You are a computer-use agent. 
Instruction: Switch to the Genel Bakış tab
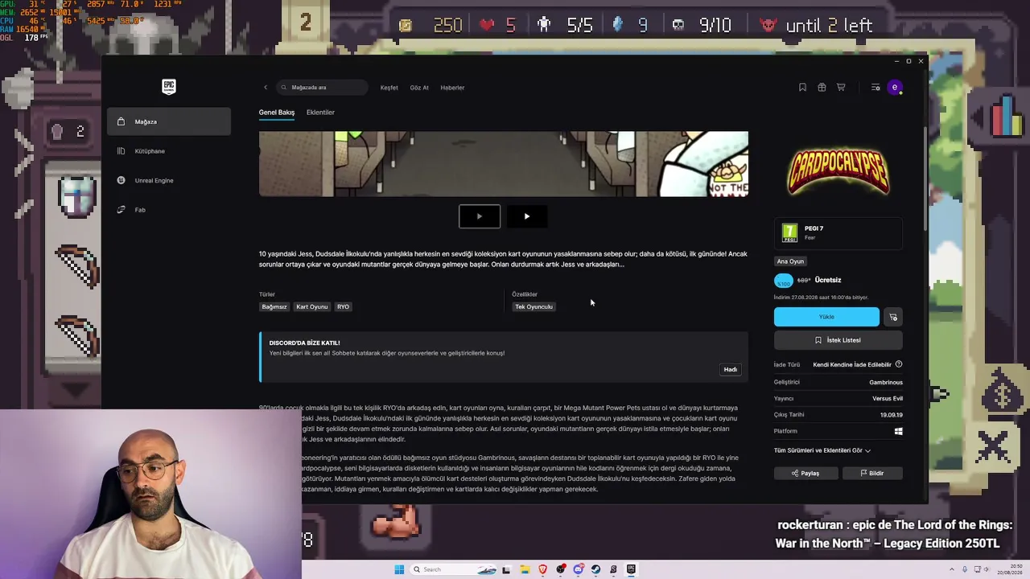coord(277,113)
